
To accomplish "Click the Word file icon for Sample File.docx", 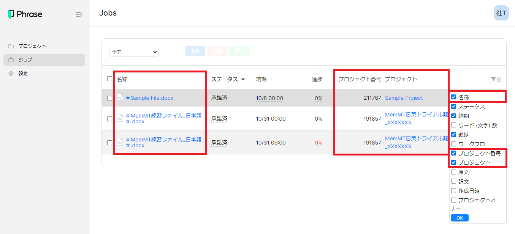I will coord(120,98).
